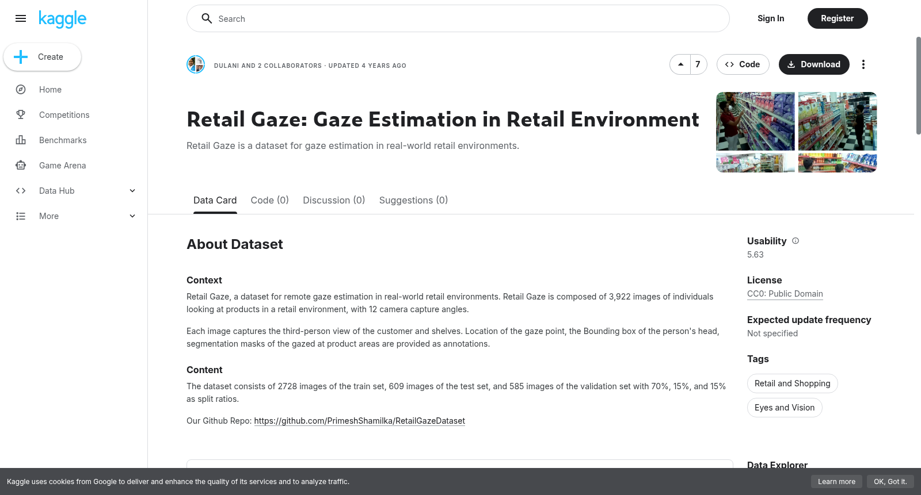Click Sign In
The width and height of the screenshot is (921, 495).
[771, 18]
